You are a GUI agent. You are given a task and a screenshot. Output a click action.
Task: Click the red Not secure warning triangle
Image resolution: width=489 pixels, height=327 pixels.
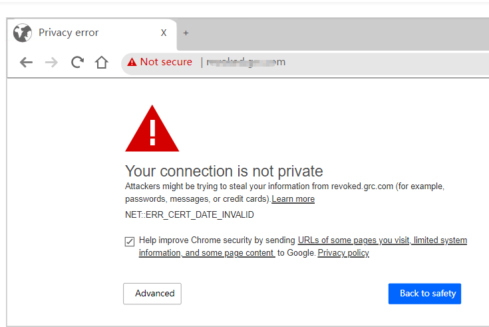click(x=132, y=62)
